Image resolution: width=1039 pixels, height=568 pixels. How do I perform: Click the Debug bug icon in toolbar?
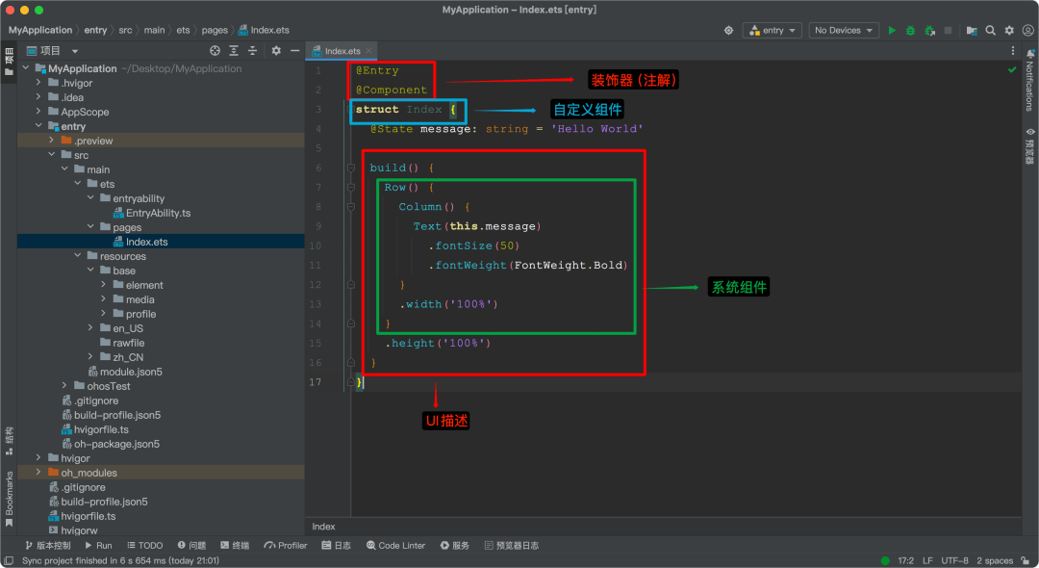[x=910, y=31]
